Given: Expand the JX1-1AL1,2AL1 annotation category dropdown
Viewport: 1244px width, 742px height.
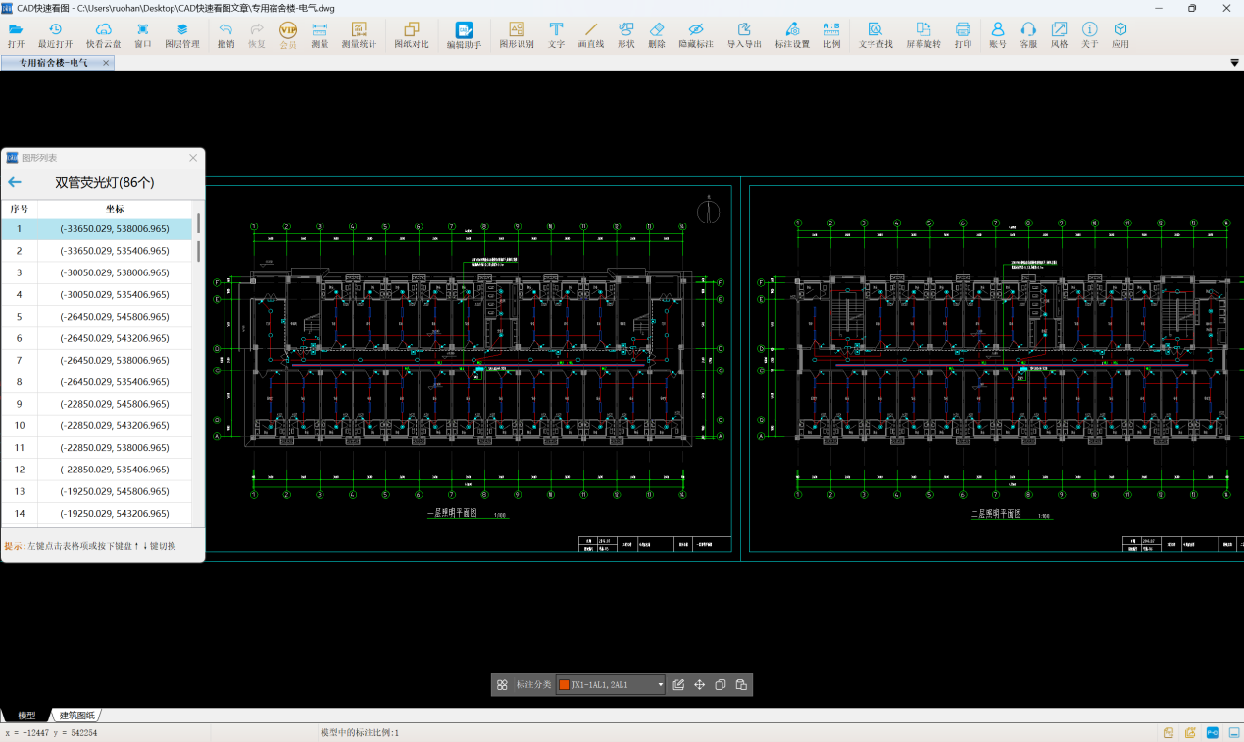Looking at the screenshot, I should 660,685.
